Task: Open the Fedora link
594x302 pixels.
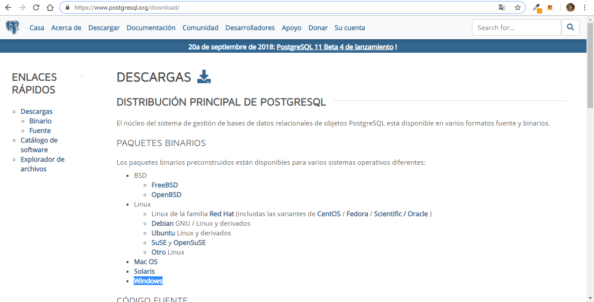Action: click(x=357, y=214)
